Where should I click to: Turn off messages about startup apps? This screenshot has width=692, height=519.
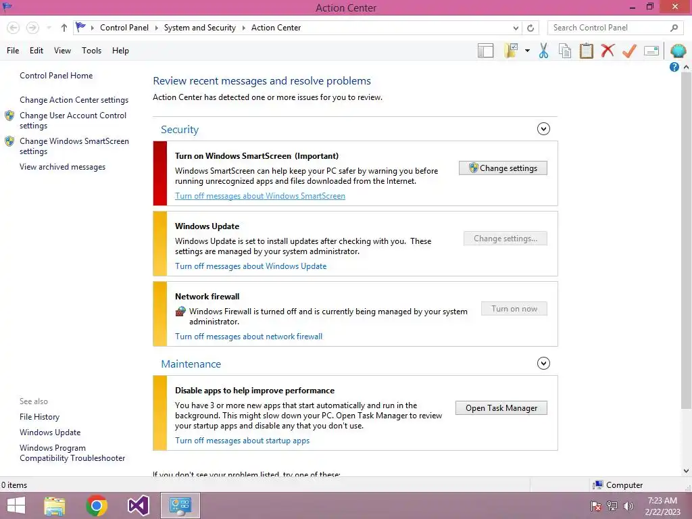[x=243, y=441]
